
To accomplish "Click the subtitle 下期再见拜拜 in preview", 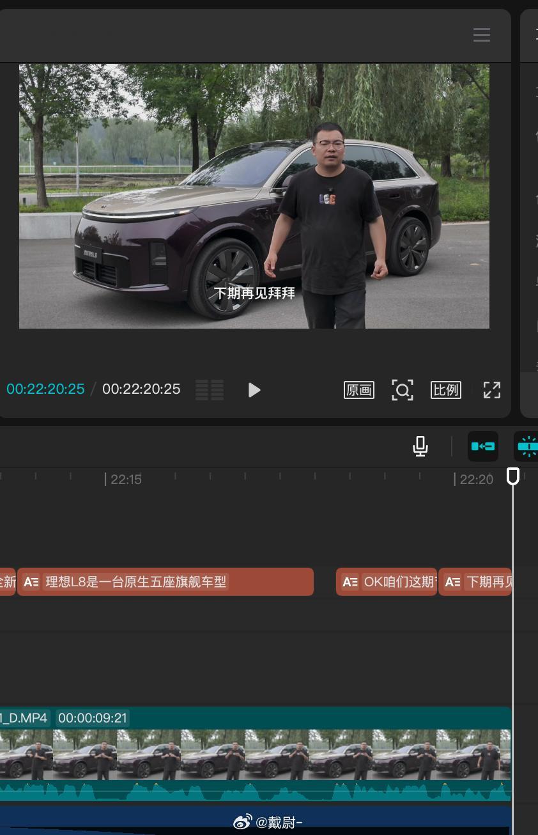I will [x=254, y=293].
